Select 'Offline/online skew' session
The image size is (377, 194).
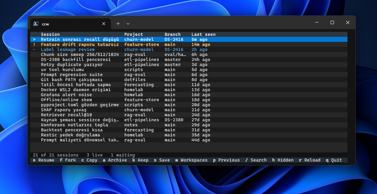pos(189,100)
